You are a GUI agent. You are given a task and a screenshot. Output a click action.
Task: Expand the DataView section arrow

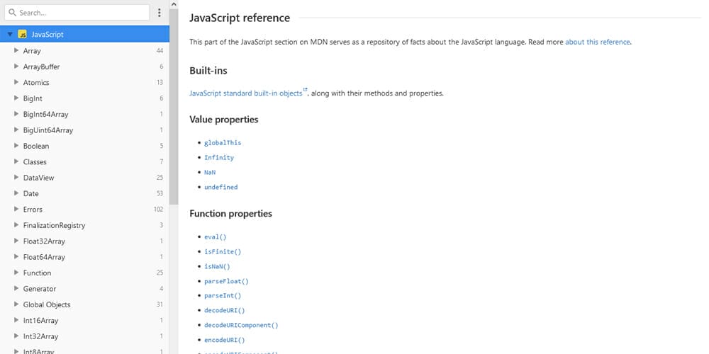[16, 178]
